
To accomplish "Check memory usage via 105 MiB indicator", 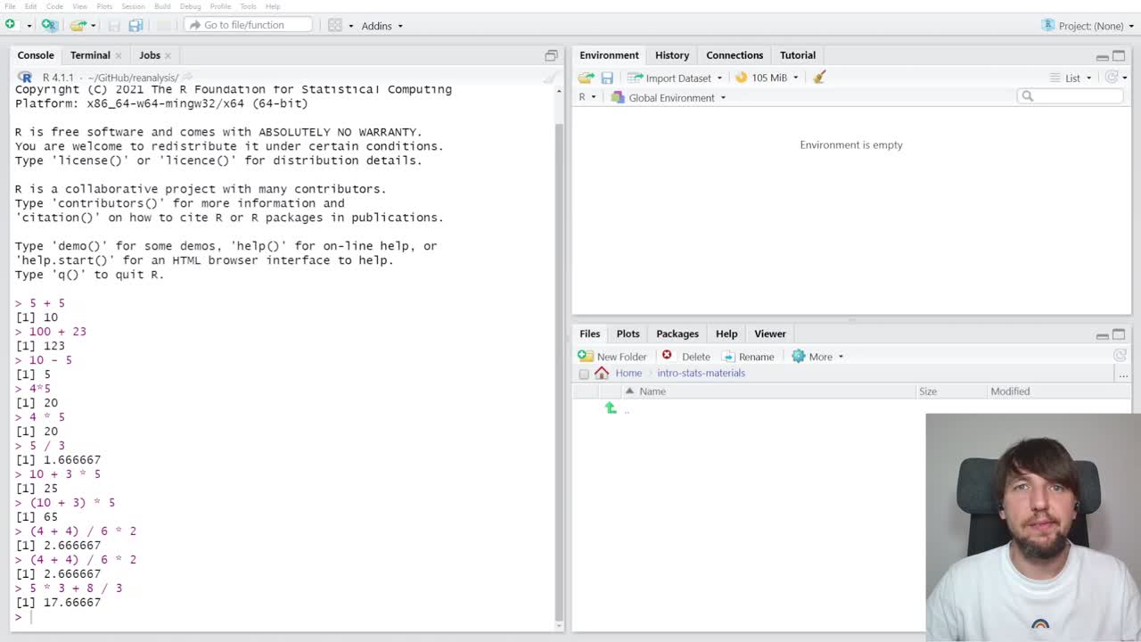I will tap(767, 78).
